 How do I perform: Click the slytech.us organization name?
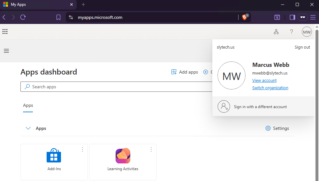click(226, 47)
